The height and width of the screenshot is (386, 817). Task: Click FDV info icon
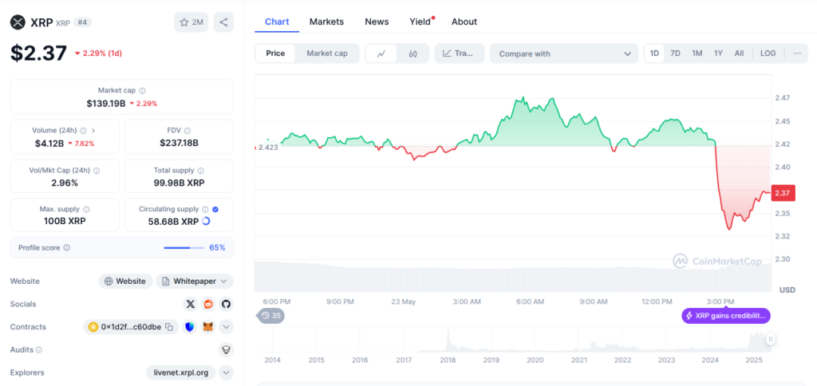pos(187,131)
